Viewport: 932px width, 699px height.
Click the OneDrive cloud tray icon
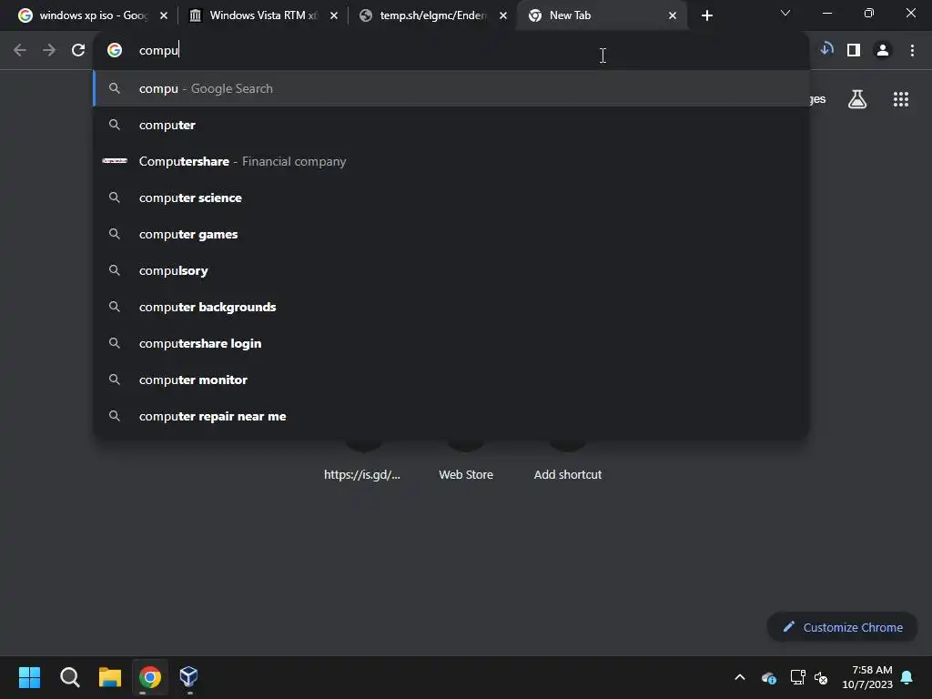[768, 677]
